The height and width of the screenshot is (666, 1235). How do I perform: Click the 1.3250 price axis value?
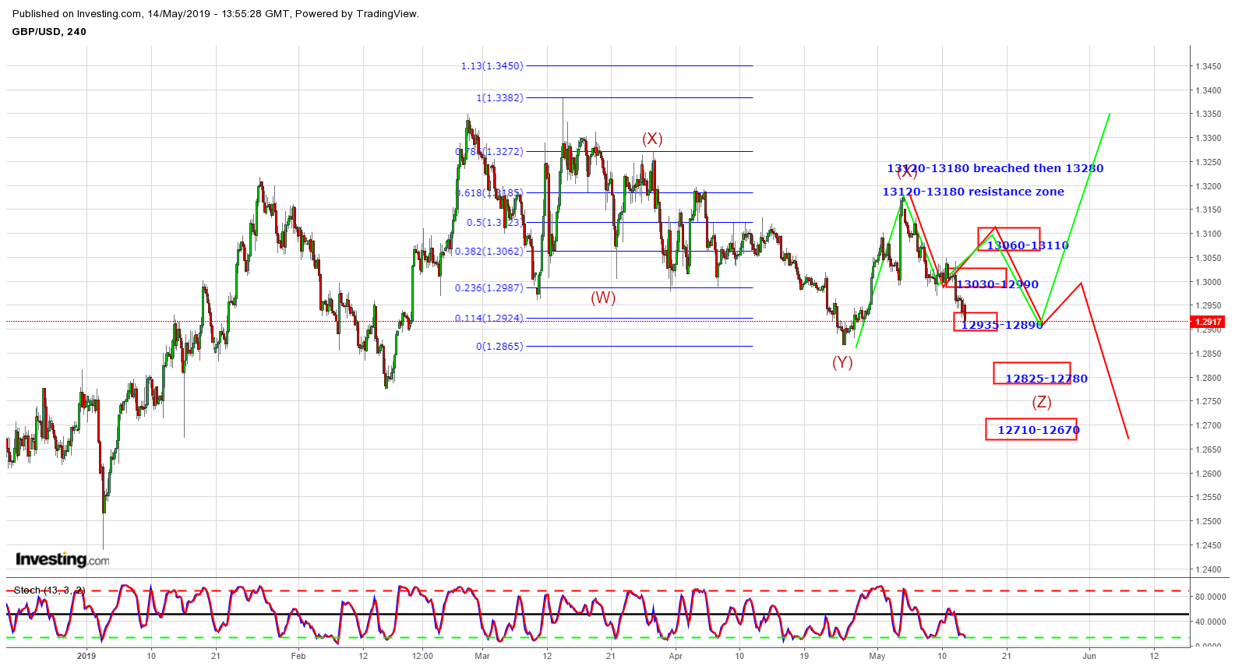pyautogui.click(x=1209, y=162)
